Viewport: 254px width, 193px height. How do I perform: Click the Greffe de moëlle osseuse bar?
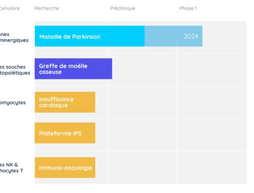tap(73, 69)
